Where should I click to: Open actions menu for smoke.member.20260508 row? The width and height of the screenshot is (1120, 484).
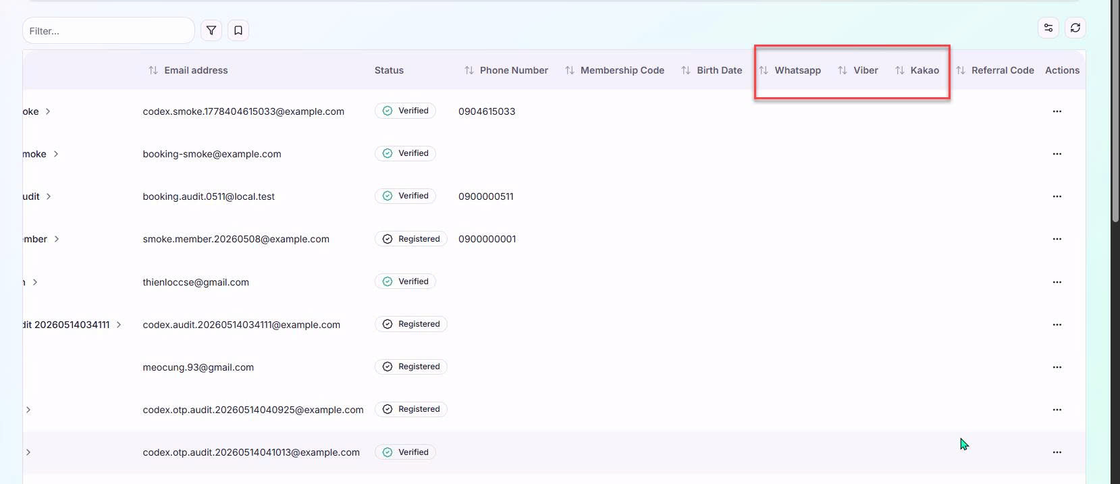pyautogui.click(x=1057, y=239)
